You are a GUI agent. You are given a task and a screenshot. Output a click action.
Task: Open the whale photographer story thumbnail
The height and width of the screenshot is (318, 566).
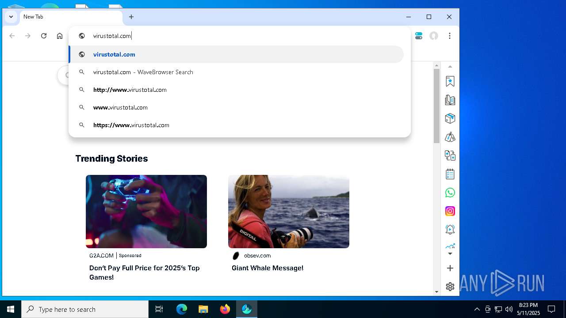click(x=289, y=212)
